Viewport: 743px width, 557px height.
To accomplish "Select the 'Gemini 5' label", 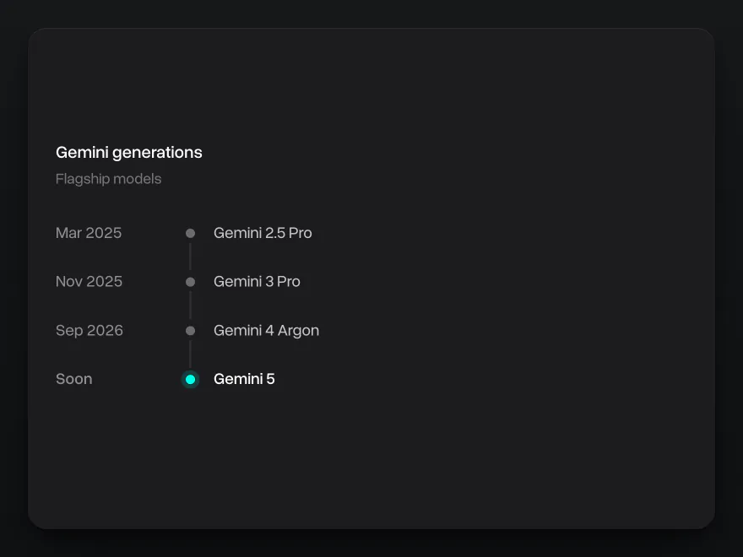I will point(244,379).
